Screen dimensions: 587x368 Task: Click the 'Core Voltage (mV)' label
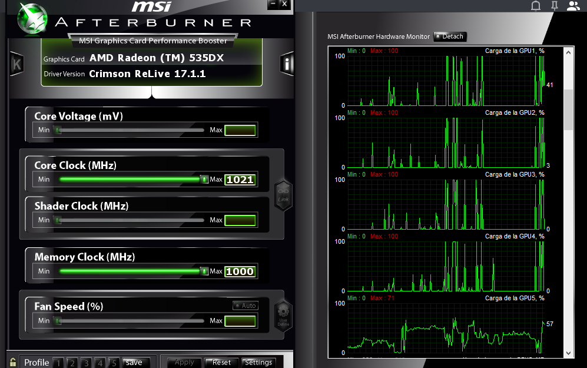tap(79, 117)
